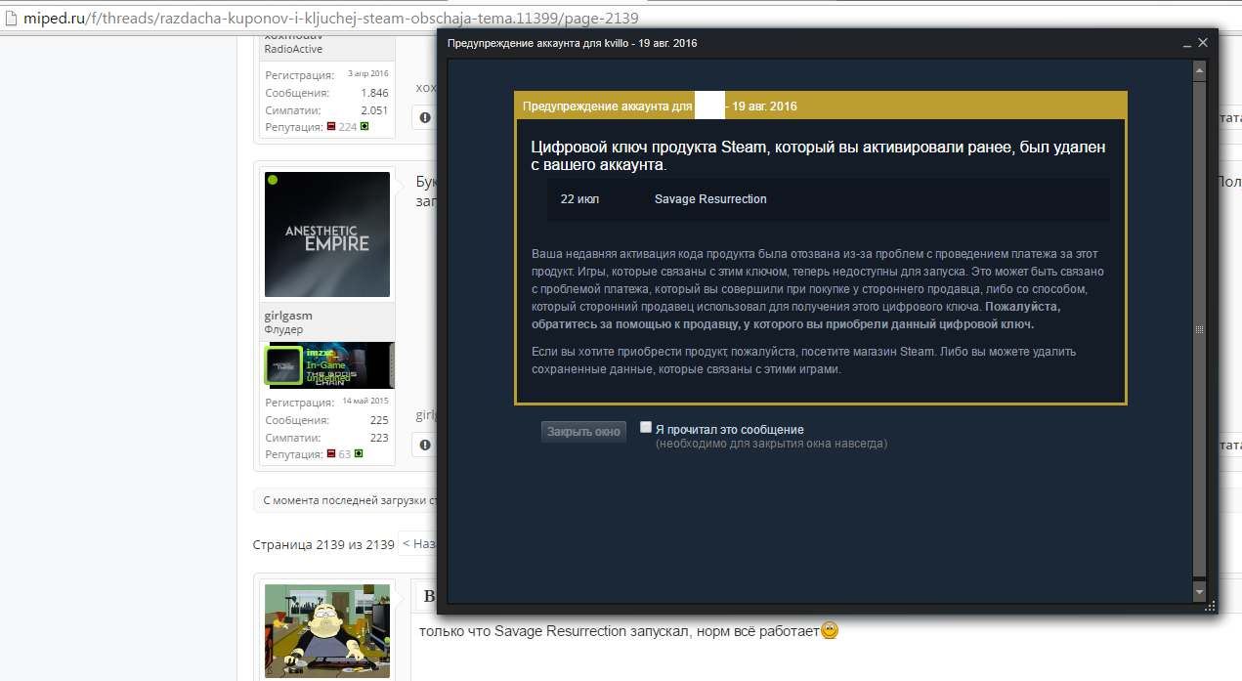The height and width of the screenshot is (681, 1242).
Task: Click the 'Закрыть окно' button
Action: (583, 431)
